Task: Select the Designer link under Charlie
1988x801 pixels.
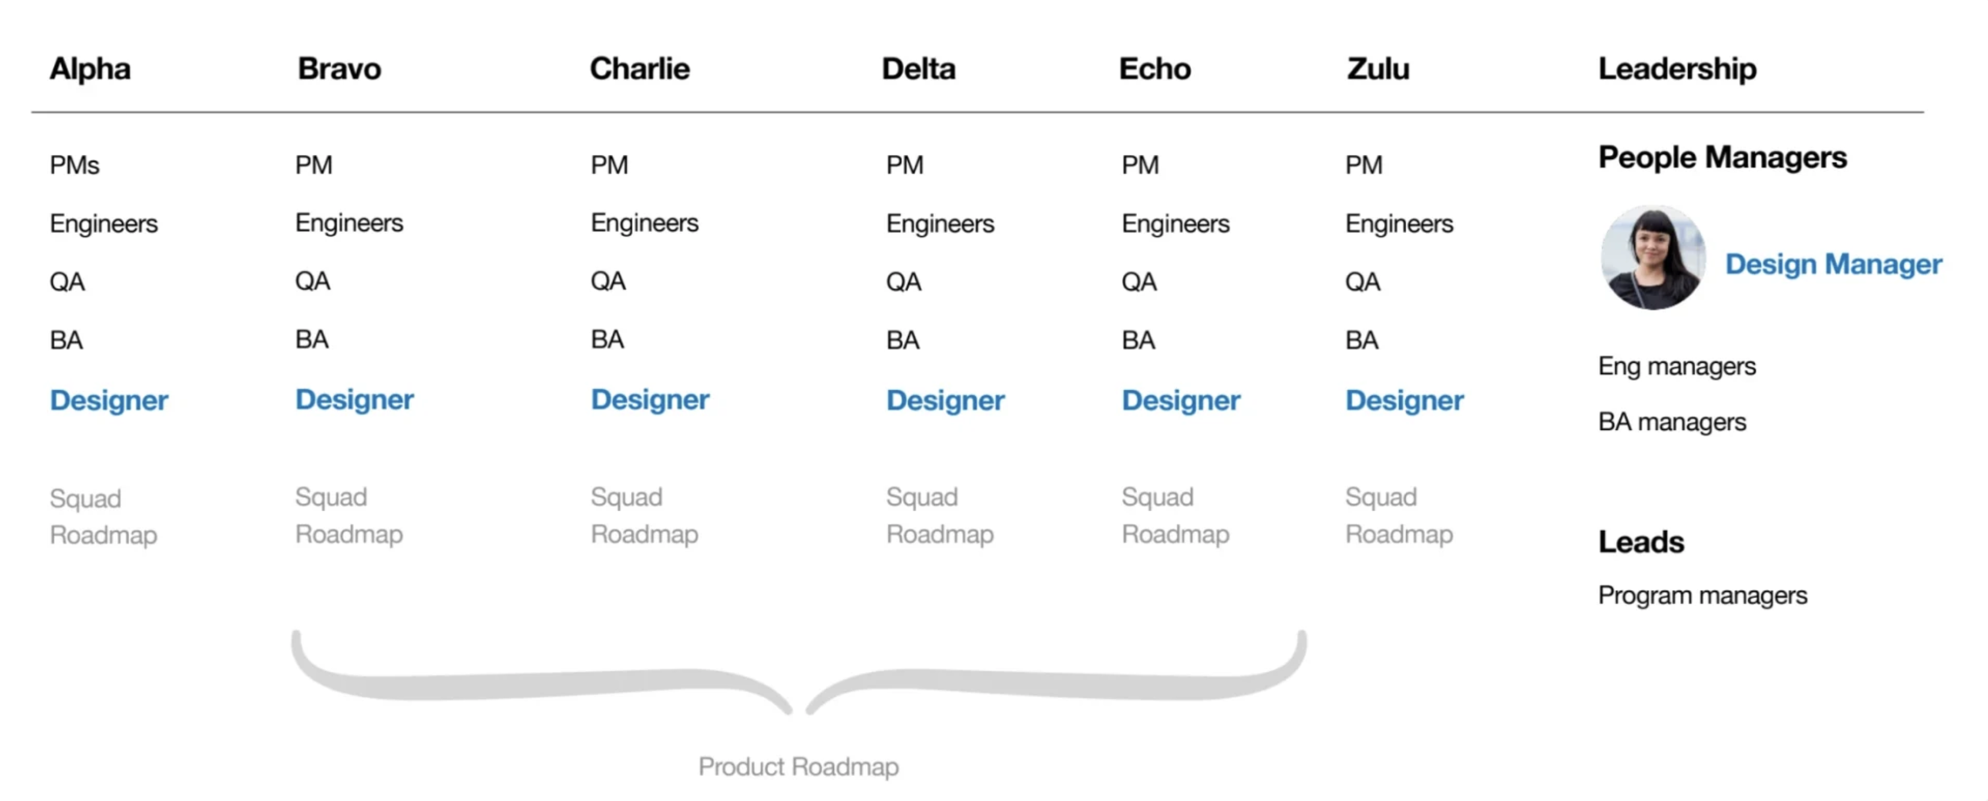Action: tap(650, 399)
